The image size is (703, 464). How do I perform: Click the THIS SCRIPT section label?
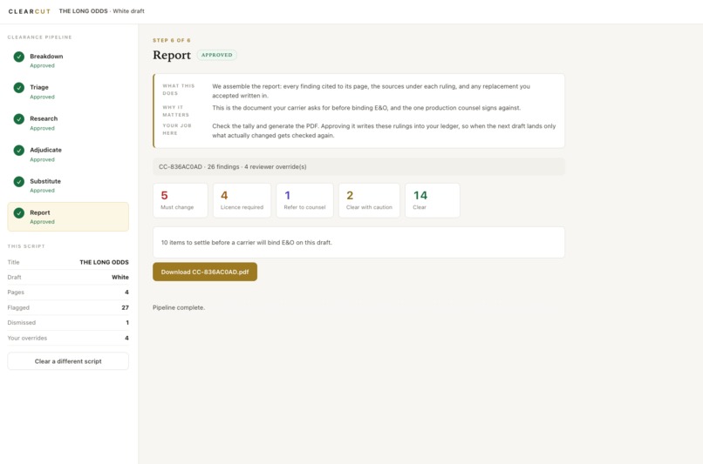26,246
